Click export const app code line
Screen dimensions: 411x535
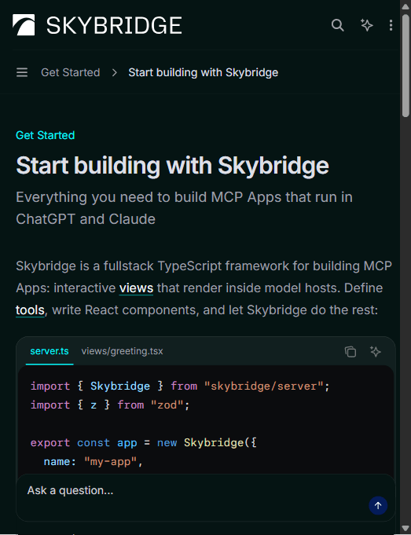point(143,443)
